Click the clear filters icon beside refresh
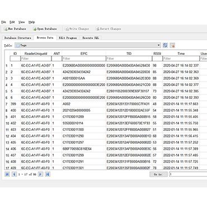 point(172,45)
